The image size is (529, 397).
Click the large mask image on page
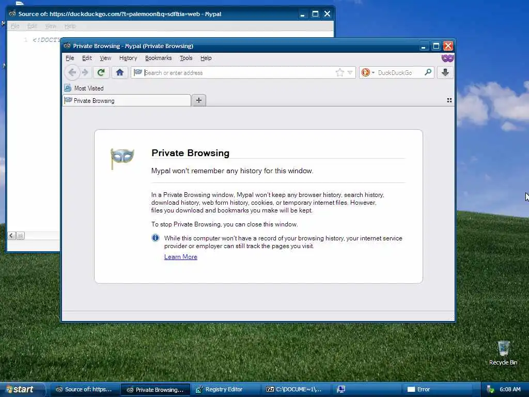[x=122, y=158]
